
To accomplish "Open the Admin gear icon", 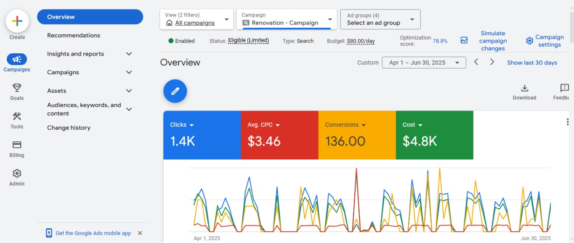I will pyautogui.click(x=17, y=174).
